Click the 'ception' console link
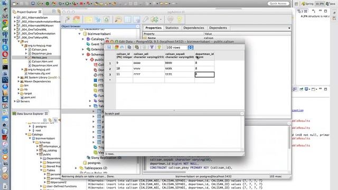This screenshot has height=190, width=338. click(x=298, y=110)
